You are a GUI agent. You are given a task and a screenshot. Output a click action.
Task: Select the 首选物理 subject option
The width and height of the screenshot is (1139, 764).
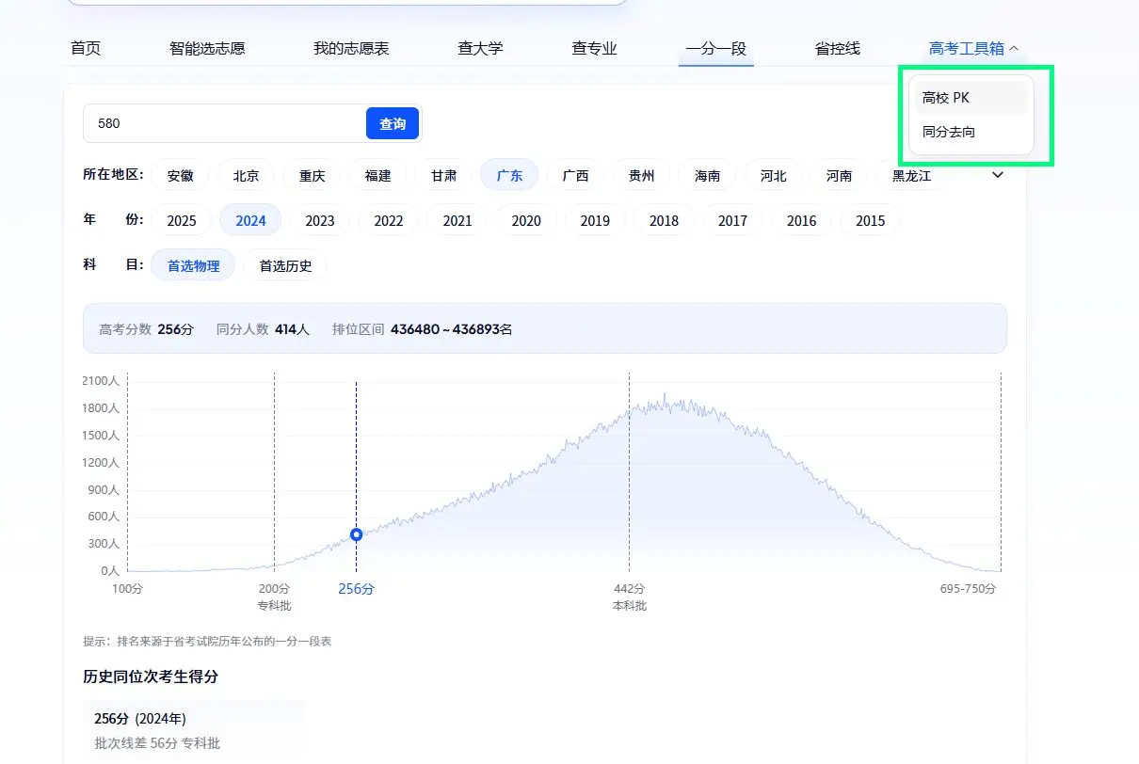(x=193, y=266)
